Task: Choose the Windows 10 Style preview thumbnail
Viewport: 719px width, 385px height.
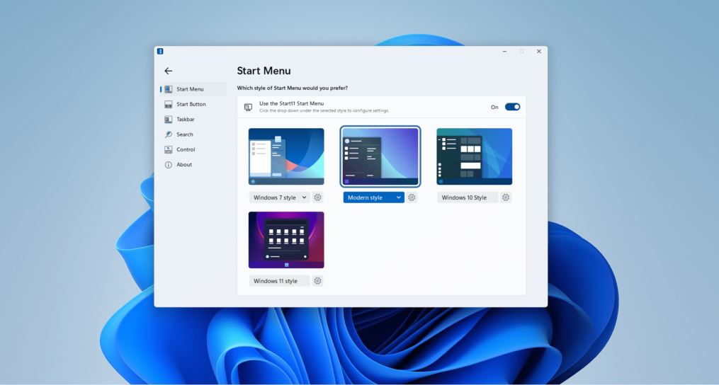Action: 474,156
